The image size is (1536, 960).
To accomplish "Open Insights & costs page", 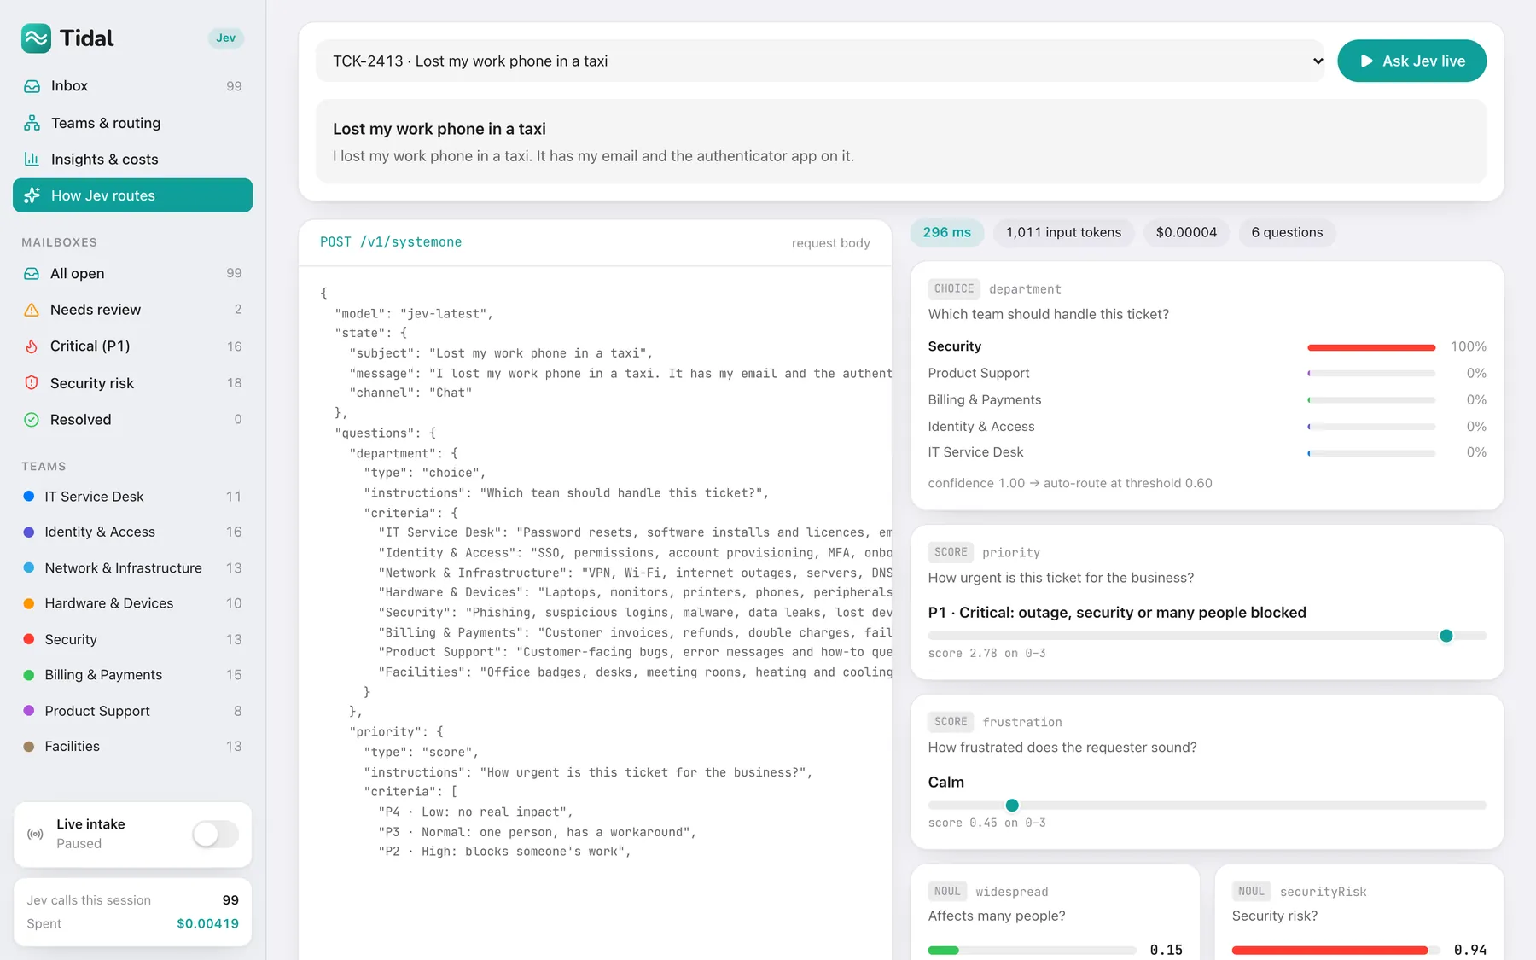I will click(132, 159).
